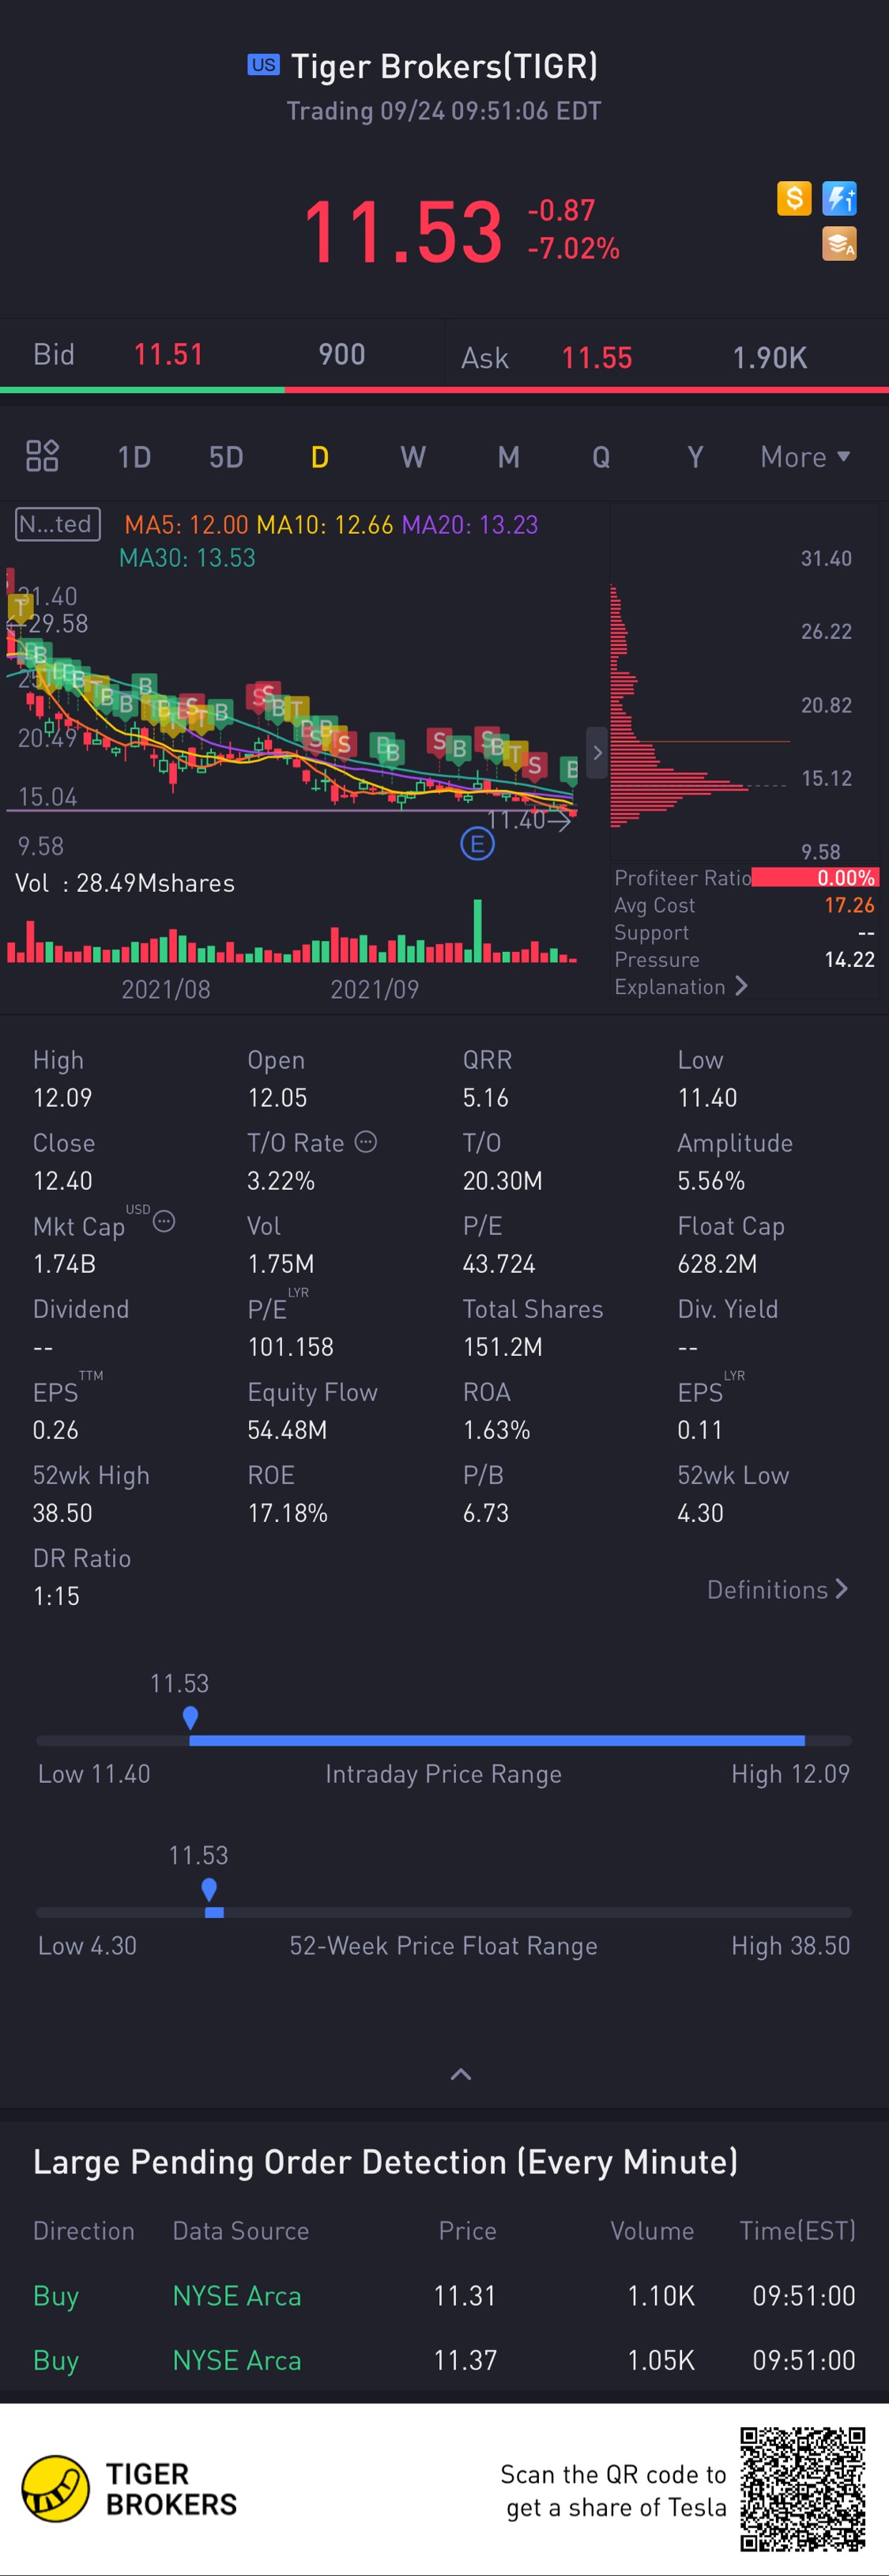Tap the volume bars chart
Image resolution: width=889 pixels, height=2576 pixels.
pyautogui.click(x=292, y=932)
